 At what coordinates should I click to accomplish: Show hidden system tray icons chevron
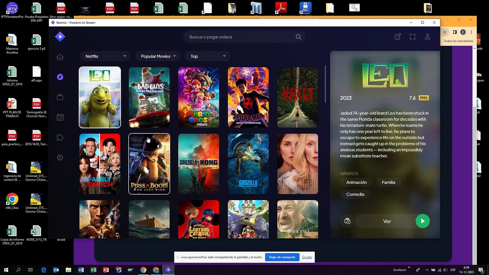[x=427, y=270]
